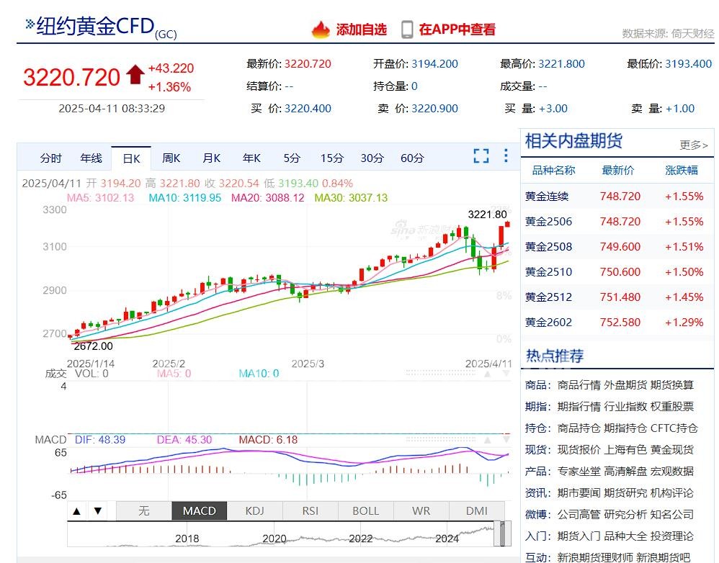Expand 更多> in 相关内盘期货
The width and height of the screenshot is (719, 563).
coord(693,145)
